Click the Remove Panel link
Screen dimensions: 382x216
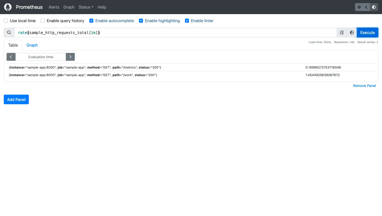point(364,86)
